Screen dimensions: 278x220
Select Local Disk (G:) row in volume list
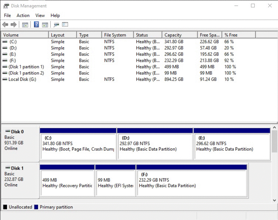tap(22, 79)
